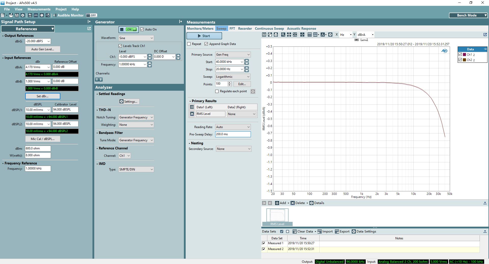Screen dimensions: 489x264
Task: Open project settings gear in top toolbar
Action: [23, 15]
